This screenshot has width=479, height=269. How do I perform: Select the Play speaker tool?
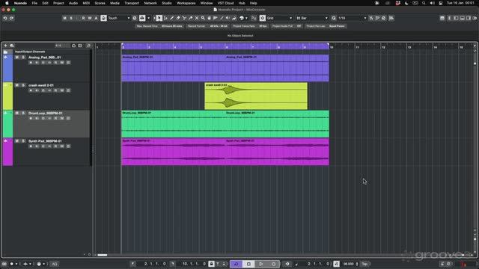228,18
